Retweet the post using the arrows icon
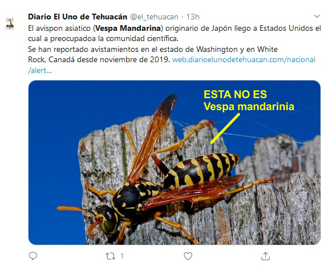The height and width of the screenshot is (271, 329). tap(111, 256)
